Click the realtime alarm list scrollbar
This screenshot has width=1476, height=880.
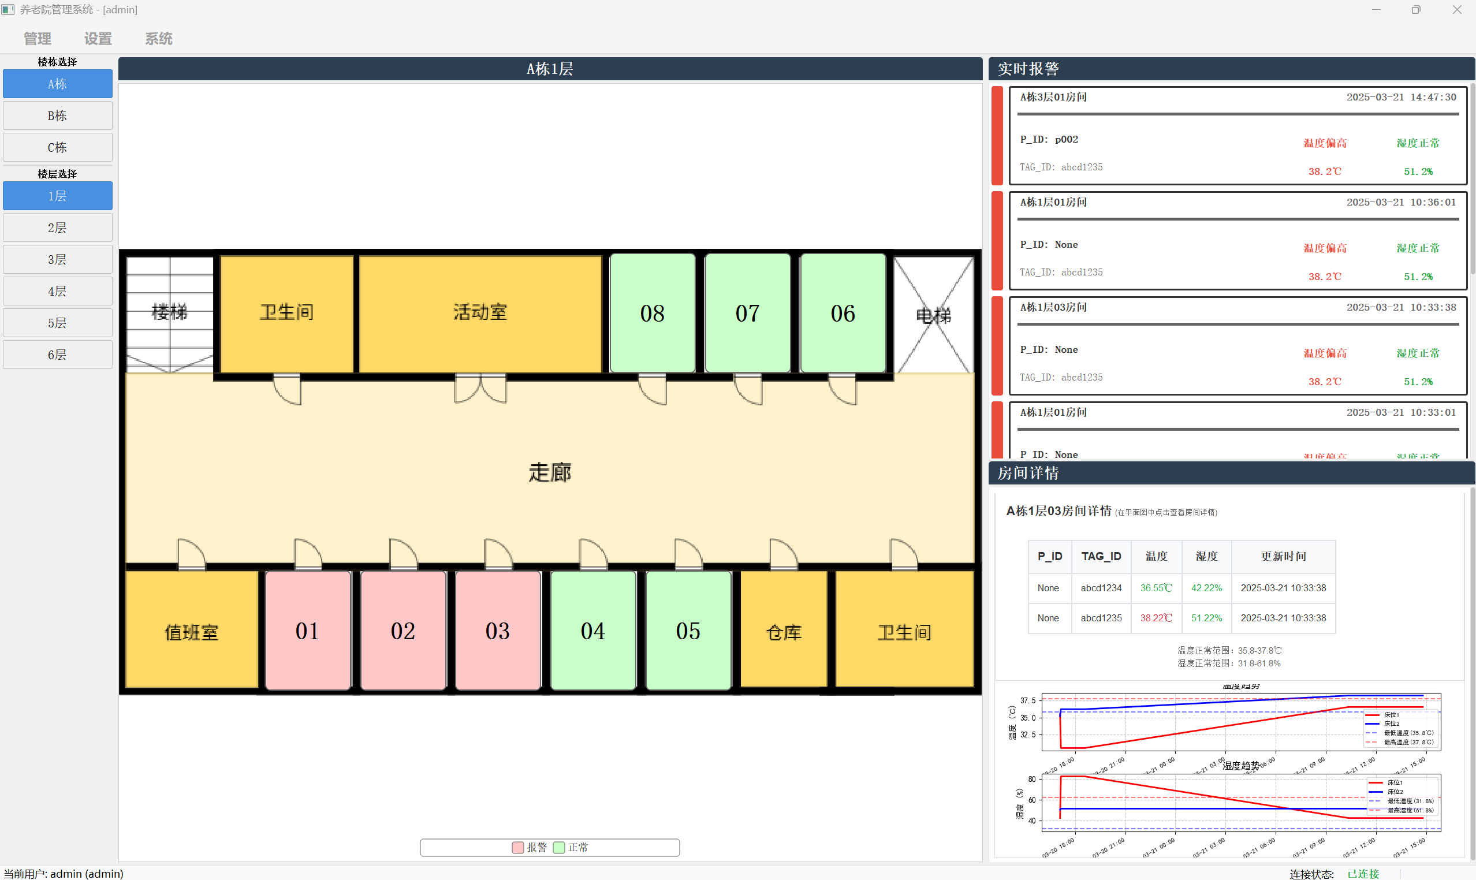pos(1473,178)
